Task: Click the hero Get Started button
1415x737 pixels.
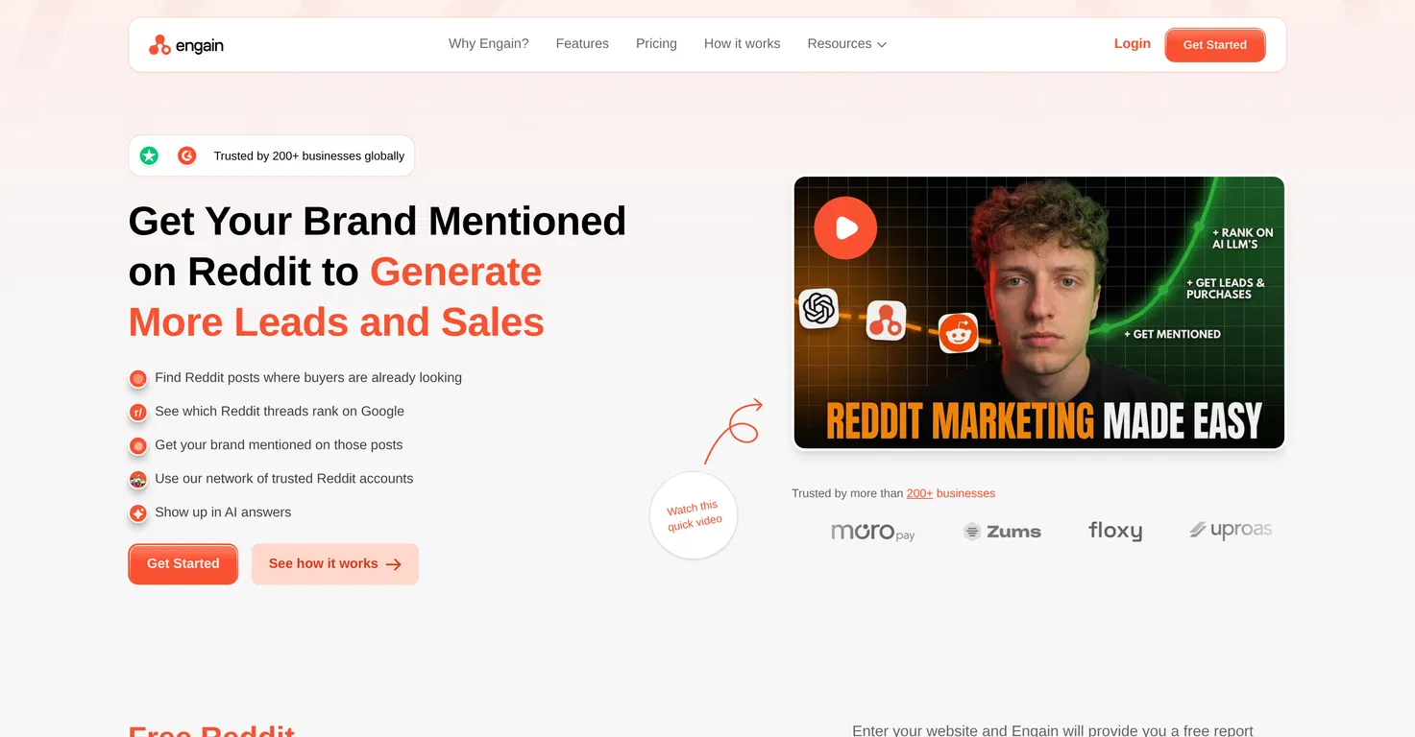Action: (183, 564)
